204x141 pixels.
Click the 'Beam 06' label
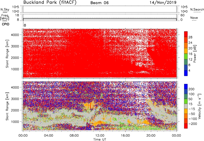[x=99, y=3]
